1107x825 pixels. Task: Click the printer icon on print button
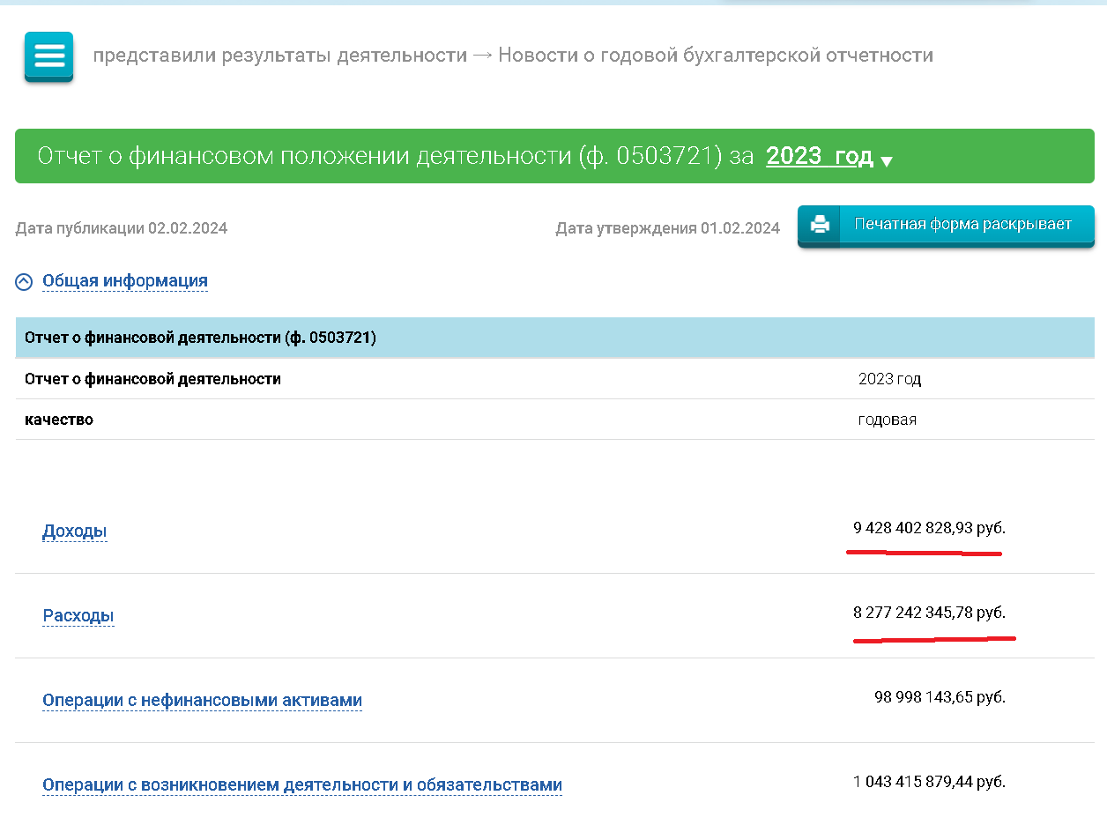click(x=820, y=225)
